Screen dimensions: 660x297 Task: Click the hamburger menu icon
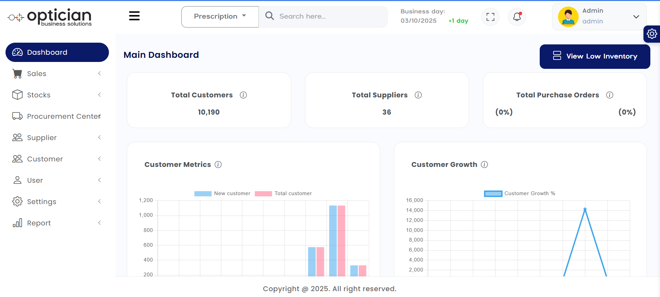click(x=134, y=16)
